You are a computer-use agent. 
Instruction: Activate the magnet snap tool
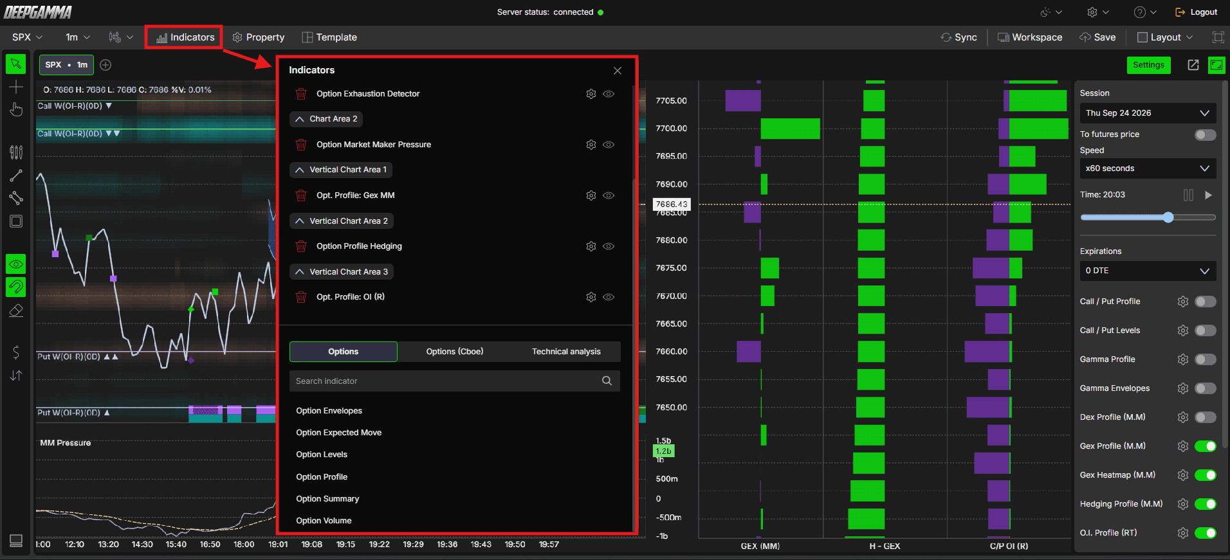click(x=16, y=287)
